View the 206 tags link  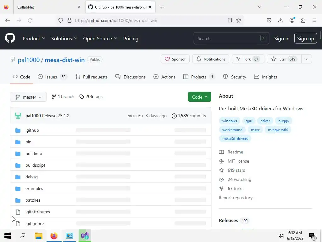coord(91,97)
